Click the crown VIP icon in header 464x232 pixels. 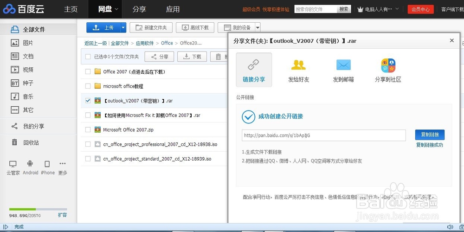[360, 9]
